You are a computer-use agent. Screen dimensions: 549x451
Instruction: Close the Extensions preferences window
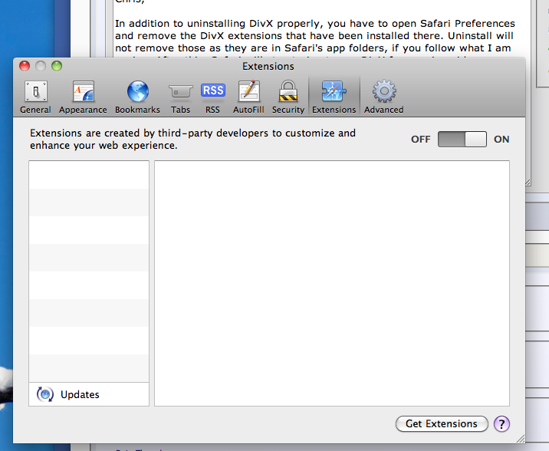[25, 66]
